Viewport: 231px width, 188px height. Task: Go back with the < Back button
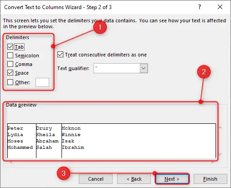tap(134, 179)
